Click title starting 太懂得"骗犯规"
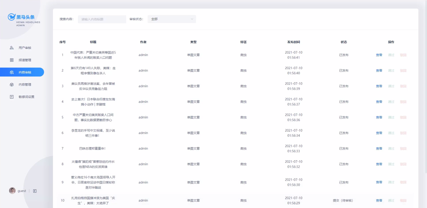Viewport: 427px width, 208px height. (93, 164)
